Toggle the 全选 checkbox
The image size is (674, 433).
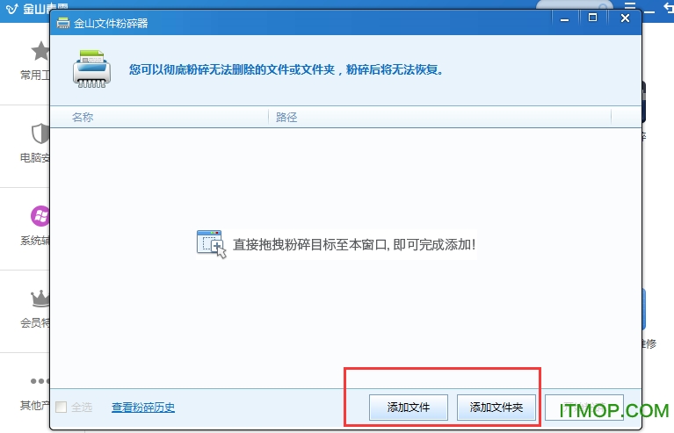click(61, 407)
